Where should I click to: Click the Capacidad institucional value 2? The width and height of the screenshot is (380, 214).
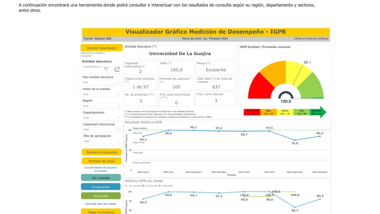coord(140,72)
